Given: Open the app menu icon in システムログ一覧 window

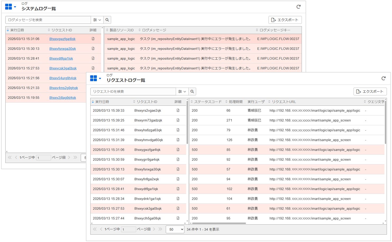Looking at the screenshot, I should (8, 7).
